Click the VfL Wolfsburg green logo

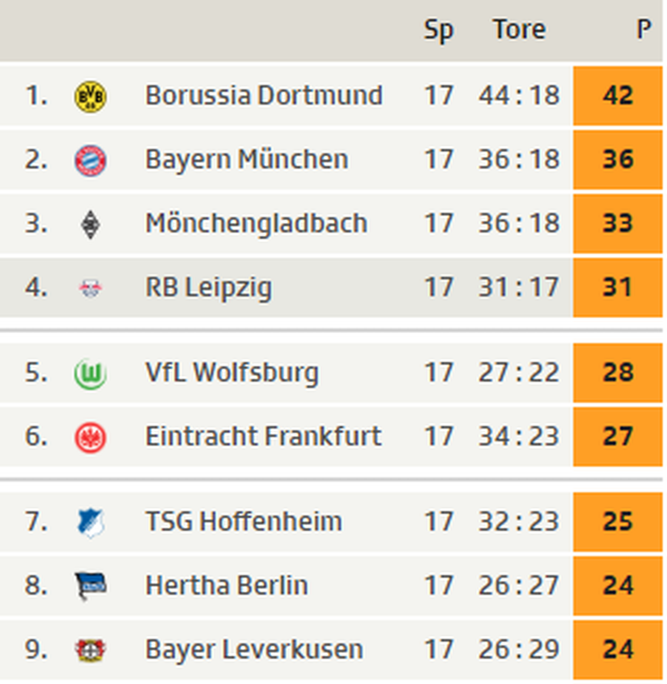(90, 373)
